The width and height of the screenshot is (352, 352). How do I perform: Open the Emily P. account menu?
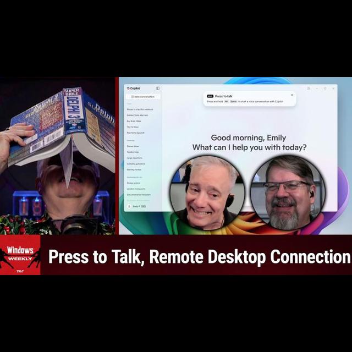[136, 206]
